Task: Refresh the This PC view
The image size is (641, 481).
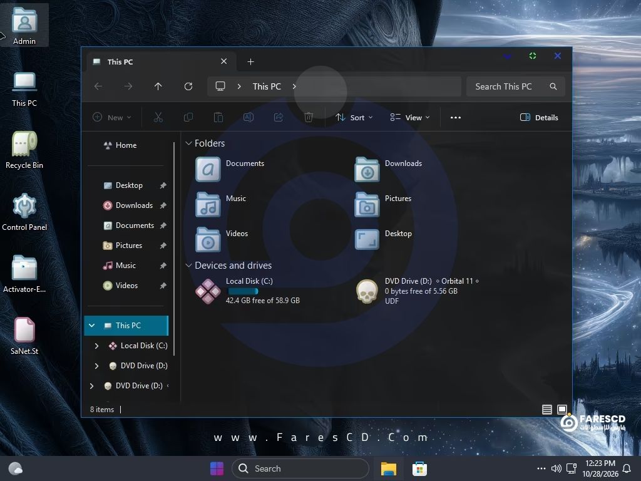Action: 188,86
